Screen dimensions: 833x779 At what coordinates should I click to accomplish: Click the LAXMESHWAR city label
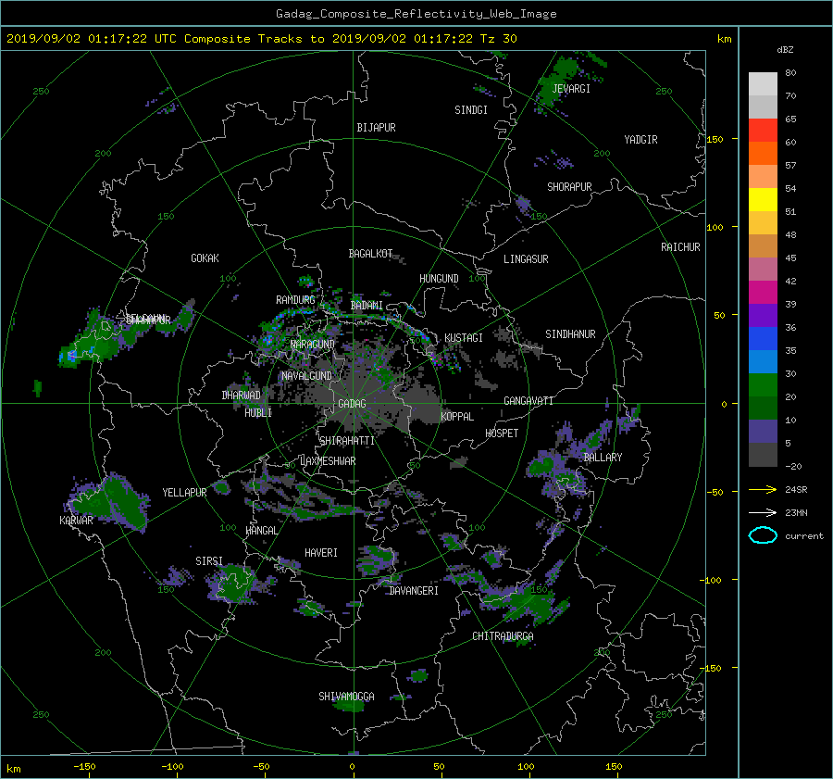tap(328, 461)
